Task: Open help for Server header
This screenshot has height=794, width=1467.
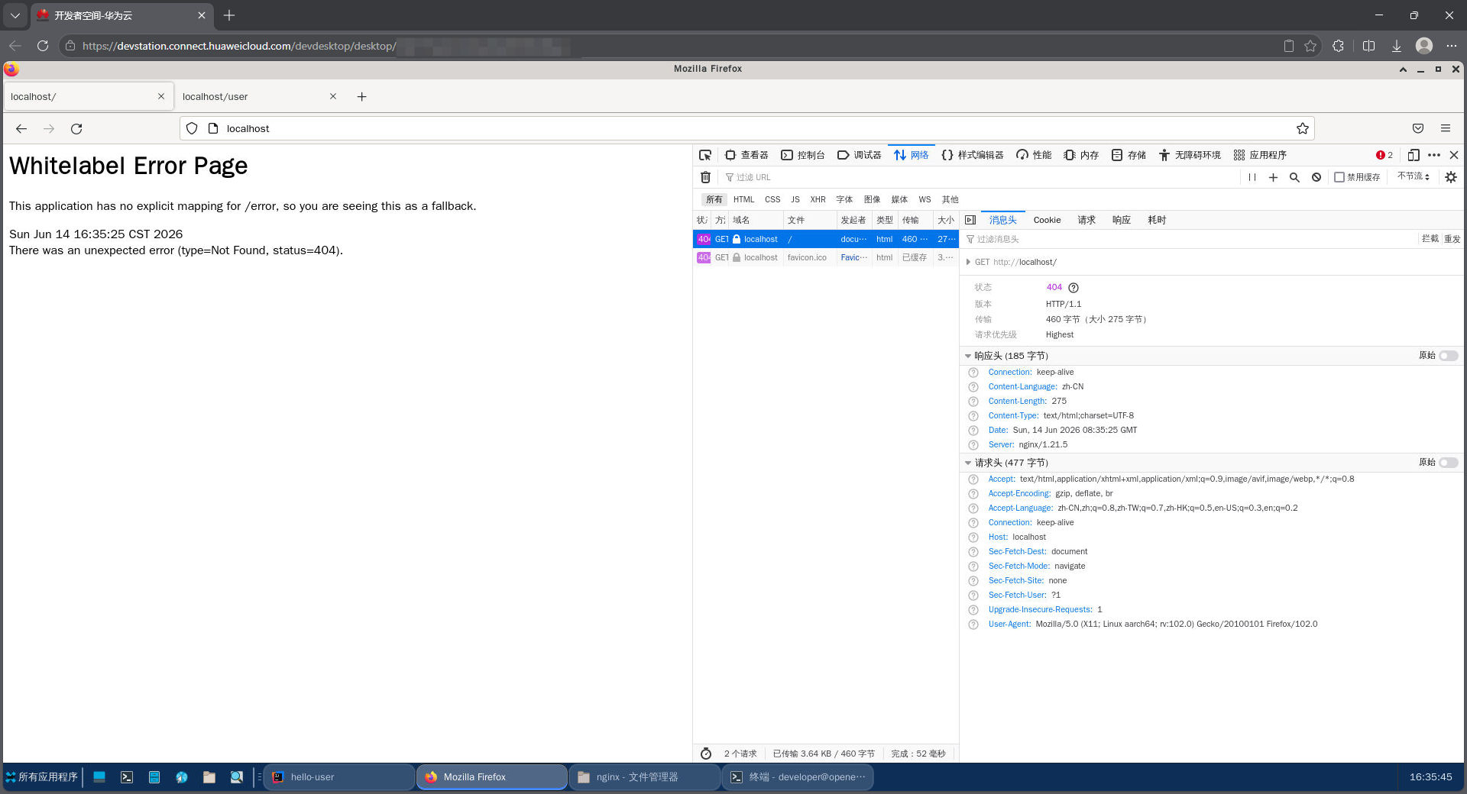Action: tap(973, 445)
